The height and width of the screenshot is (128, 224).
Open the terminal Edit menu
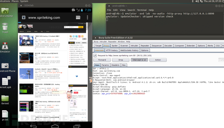click(115, 10)
